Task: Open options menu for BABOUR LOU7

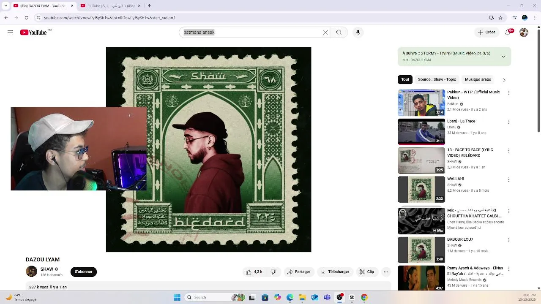Action: pos(509,240)
